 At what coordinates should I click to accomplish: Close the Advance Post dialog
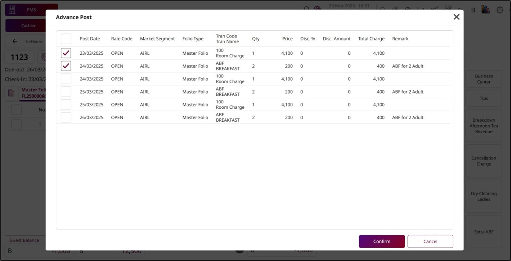456,17
